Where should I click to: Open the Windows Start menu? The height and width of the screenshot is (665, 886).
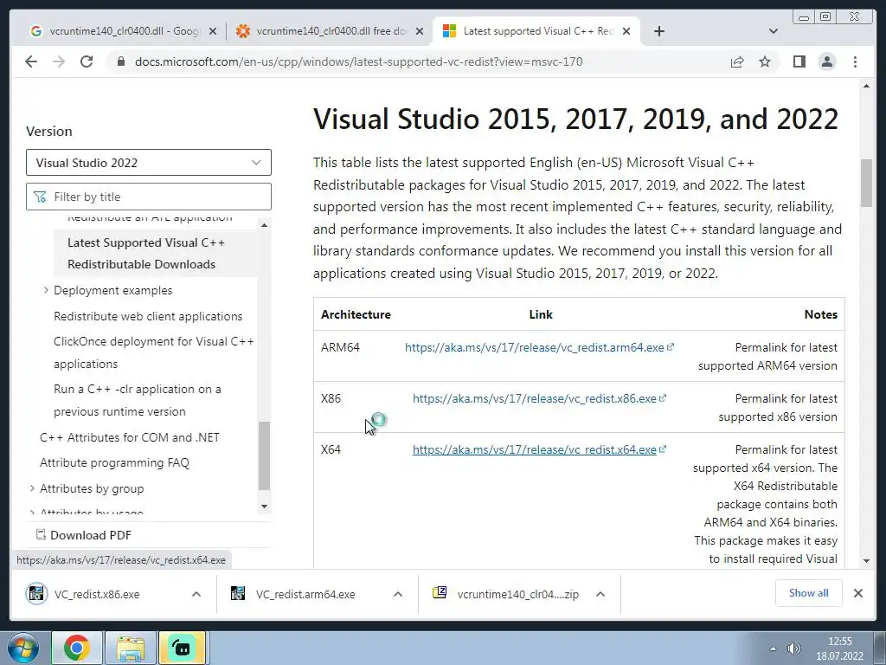[x=23, y=648]
